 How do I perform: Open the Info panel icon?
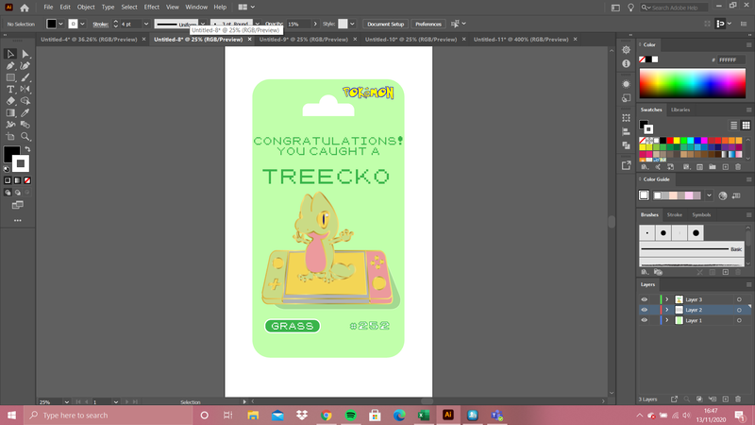tap(626, 63)
